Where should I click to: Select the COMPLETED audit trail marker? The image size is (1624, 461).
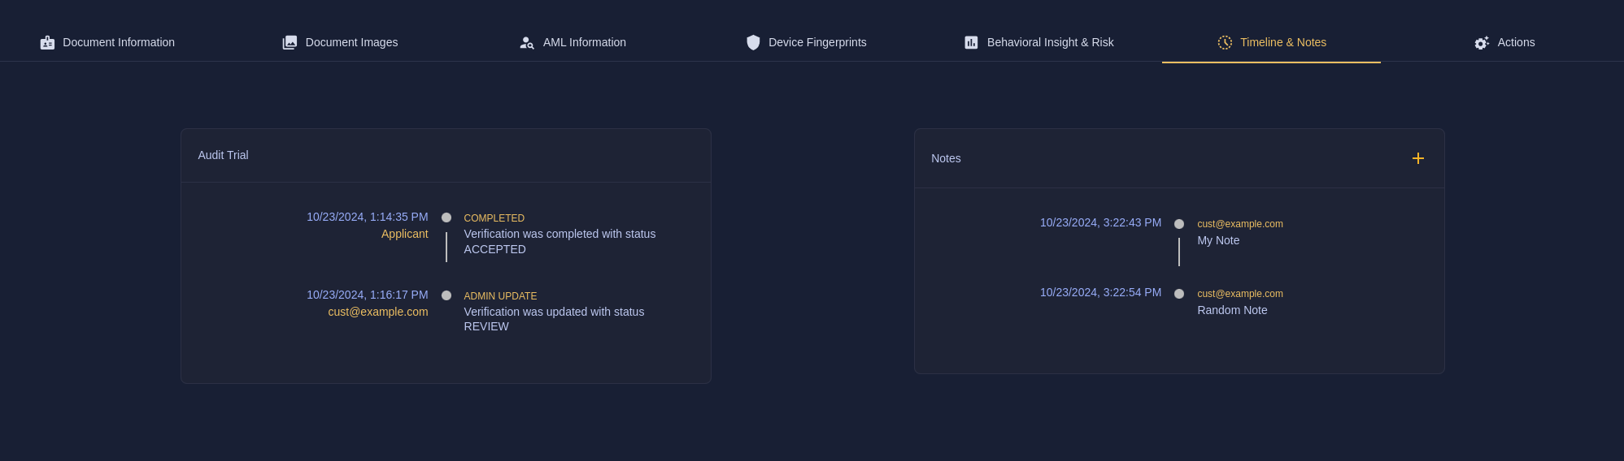pyautogui.click(x=446, y=218)
